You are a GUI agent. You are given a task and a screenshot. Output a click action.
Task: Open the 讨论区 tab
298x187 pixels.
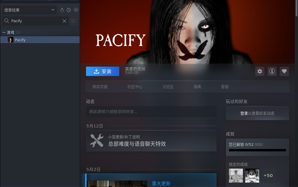(168, 87)
